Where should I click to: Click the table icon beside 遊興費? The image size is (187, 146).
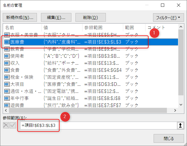click(x=7, y=105)
